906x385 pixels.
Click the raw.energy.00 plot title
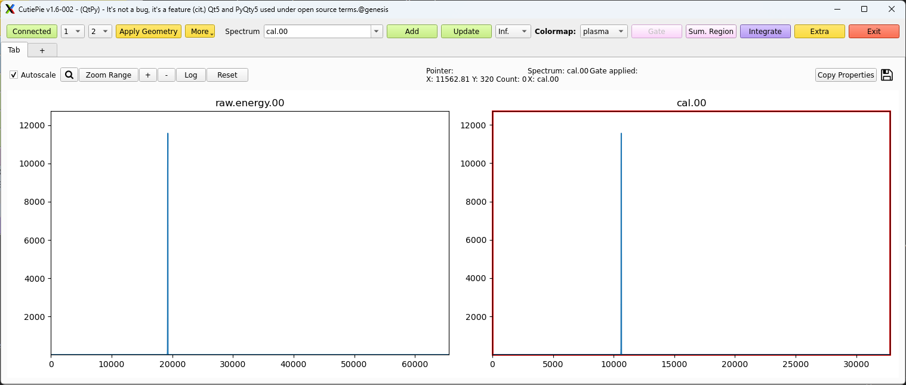(249, 103)
